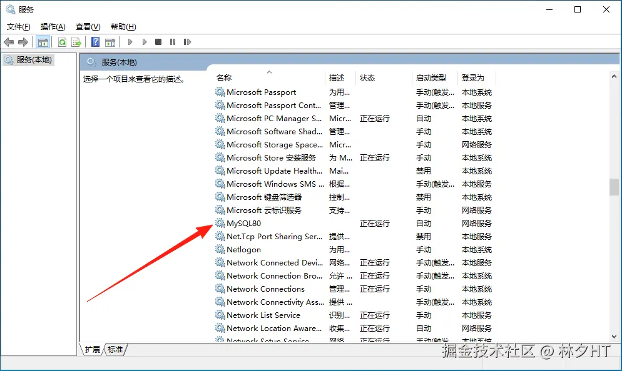Click the Stop service square icon

[x=158, y=42]
